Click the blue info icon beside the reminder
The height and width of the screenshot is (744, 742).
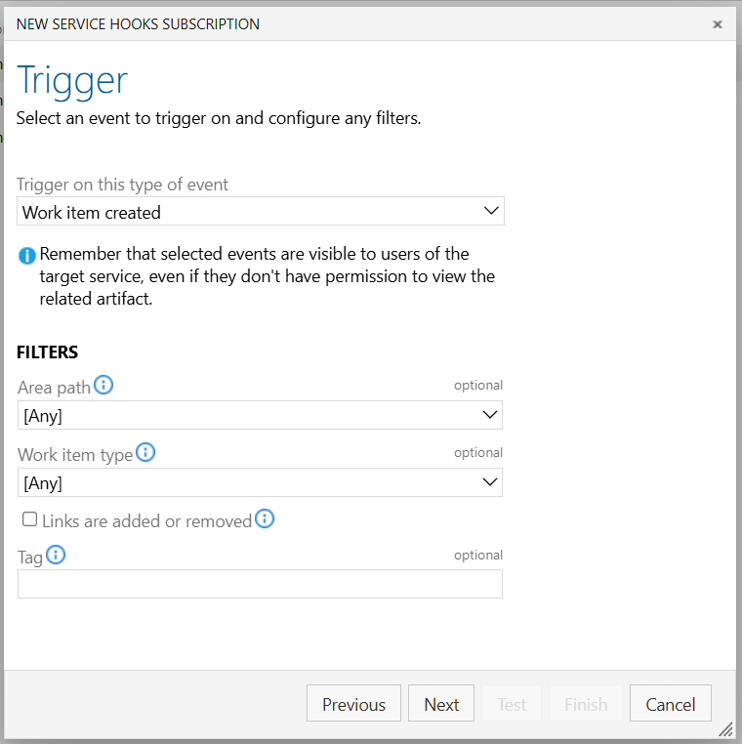click(x=27, y=256)
